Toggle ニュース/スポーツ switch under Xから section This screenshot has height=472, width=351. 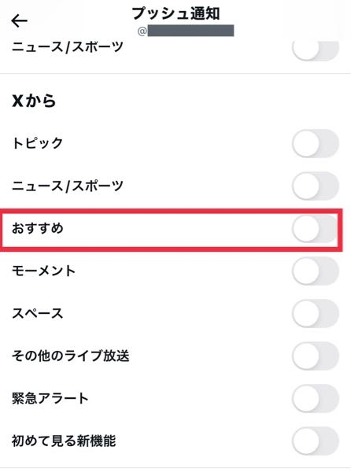point(316,186)
